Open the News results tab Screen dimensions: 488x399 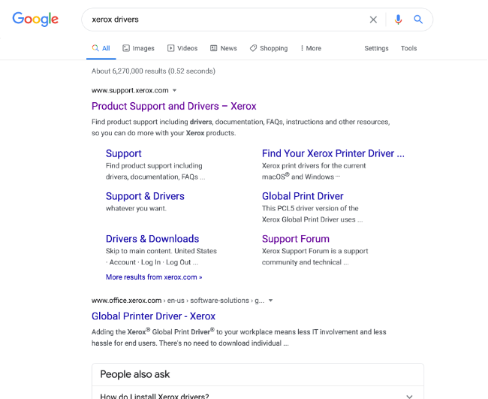224,48
